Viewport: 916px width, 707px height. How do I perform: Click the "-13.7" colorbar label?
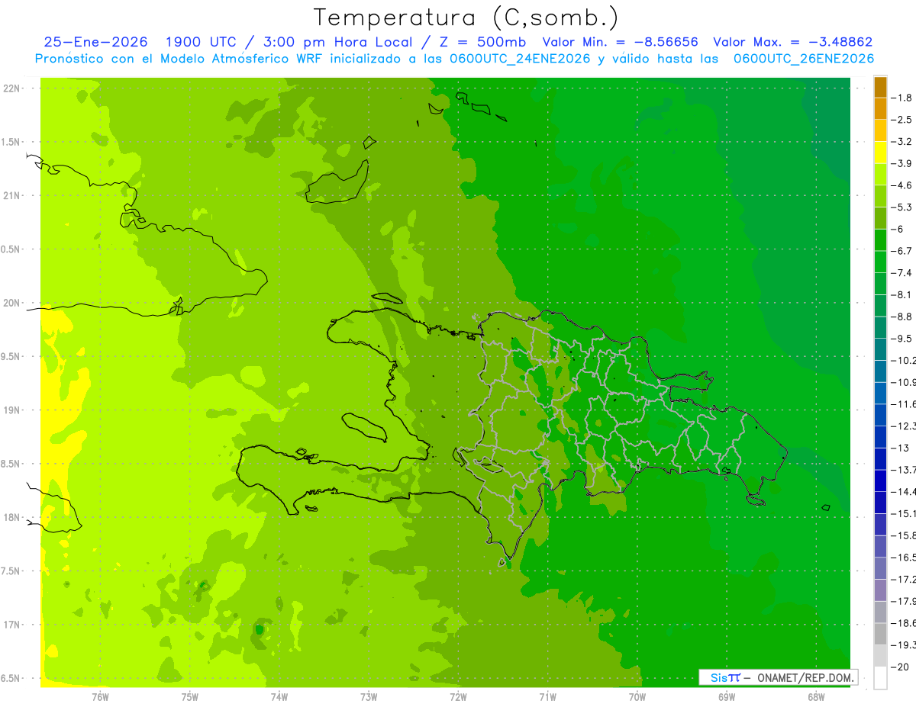(903, 470)
